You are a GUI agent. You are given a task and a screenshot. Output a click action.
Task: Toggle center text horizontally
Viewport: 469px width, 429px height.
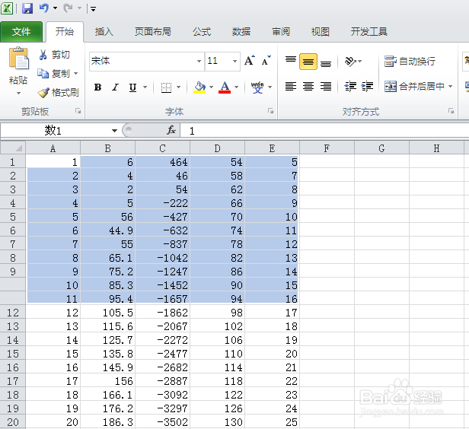click(x=308, y=87)
